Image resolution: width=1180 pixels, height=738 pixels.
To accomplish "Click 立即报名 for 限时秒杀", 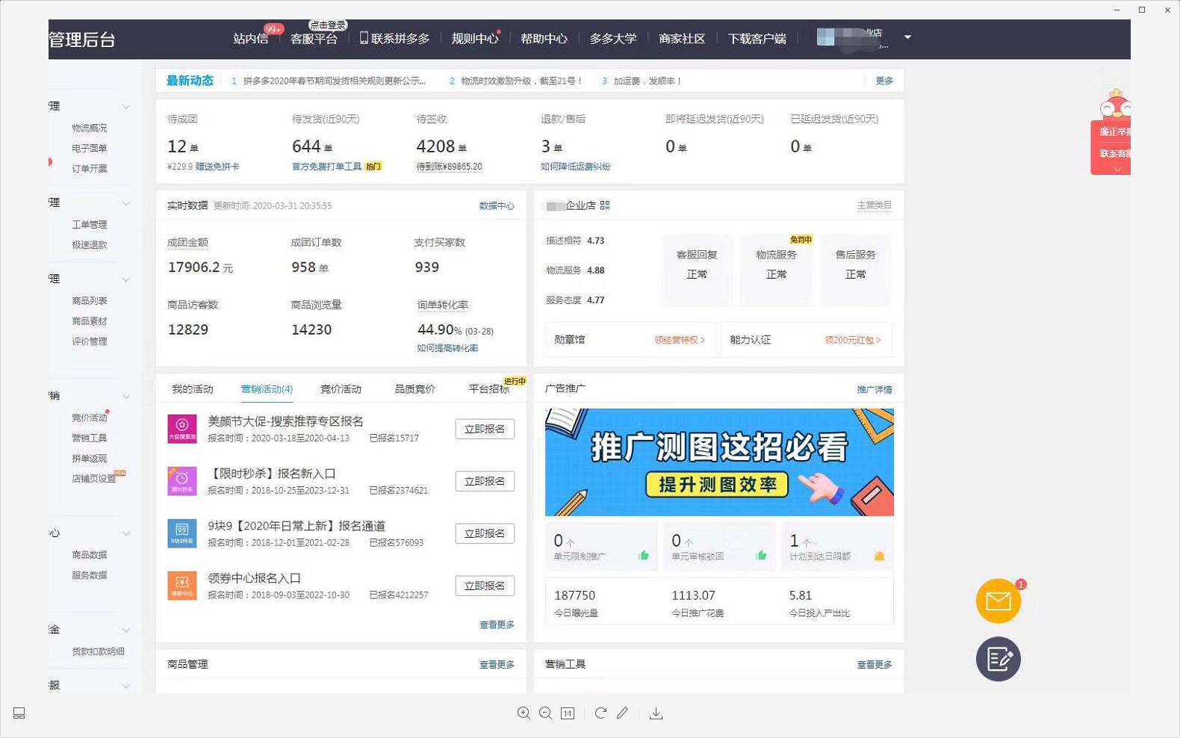I will coord(485,481).
